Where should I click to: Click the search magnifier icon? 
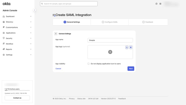(42, 4)
